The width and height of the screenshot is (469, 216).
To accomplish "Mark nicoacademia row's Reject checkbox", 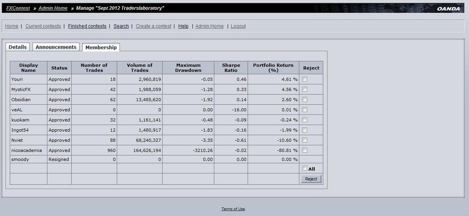I will [x=304, y=150].
